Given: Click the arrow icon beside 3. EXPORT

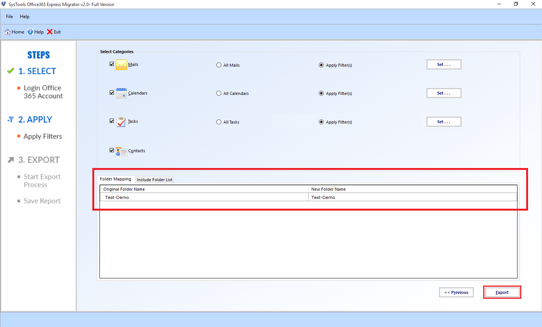Looking at the screenshot, I should [x=11, y=160].
